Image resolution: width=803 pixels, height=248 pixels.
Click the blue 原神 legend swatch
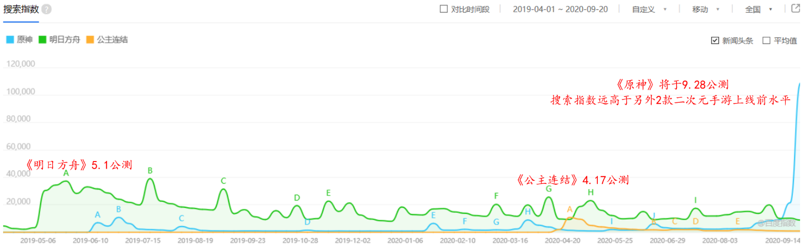10,40
